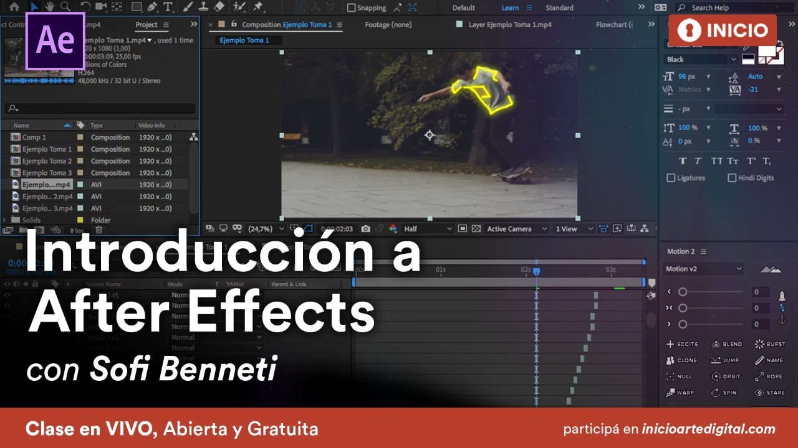The height and width of the screenshot is (448, 798).
Task: Enable the Hindi Digits checkbox
Action: tap(732, 178)
